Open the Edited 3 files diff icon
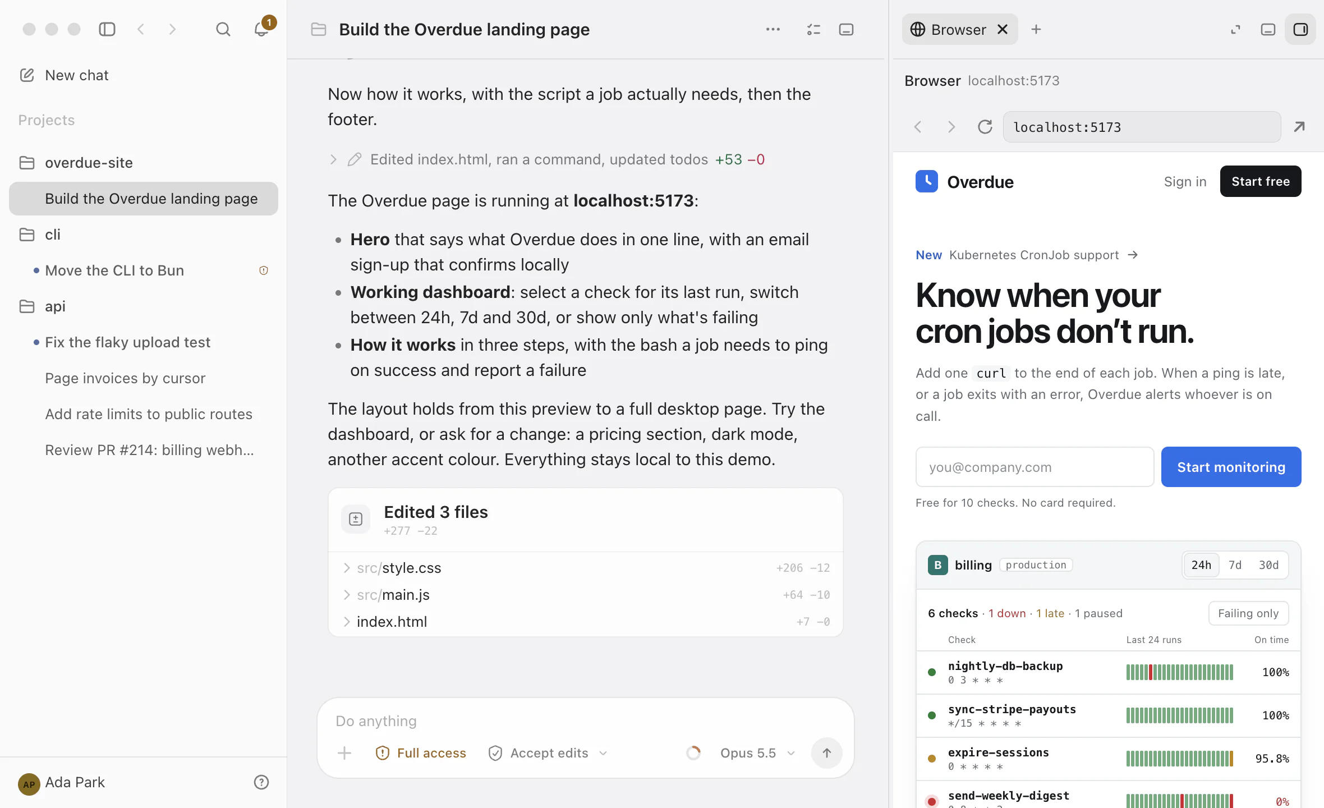 tap(356, 519)
